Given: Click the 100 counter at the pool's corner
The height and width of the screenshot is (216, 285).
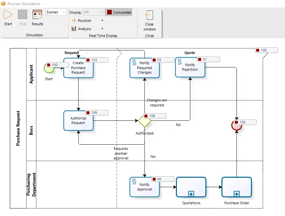Looking at the screenshot, I should click(x=266, y=50).
